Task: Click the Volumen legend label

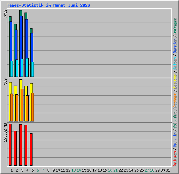Action: coord(175,159)
